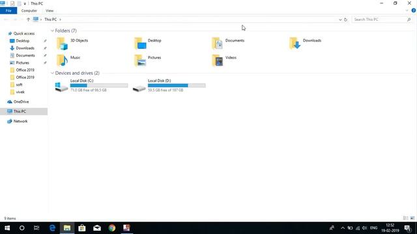
Task: Go up one folder level
Action: [28, 19]
